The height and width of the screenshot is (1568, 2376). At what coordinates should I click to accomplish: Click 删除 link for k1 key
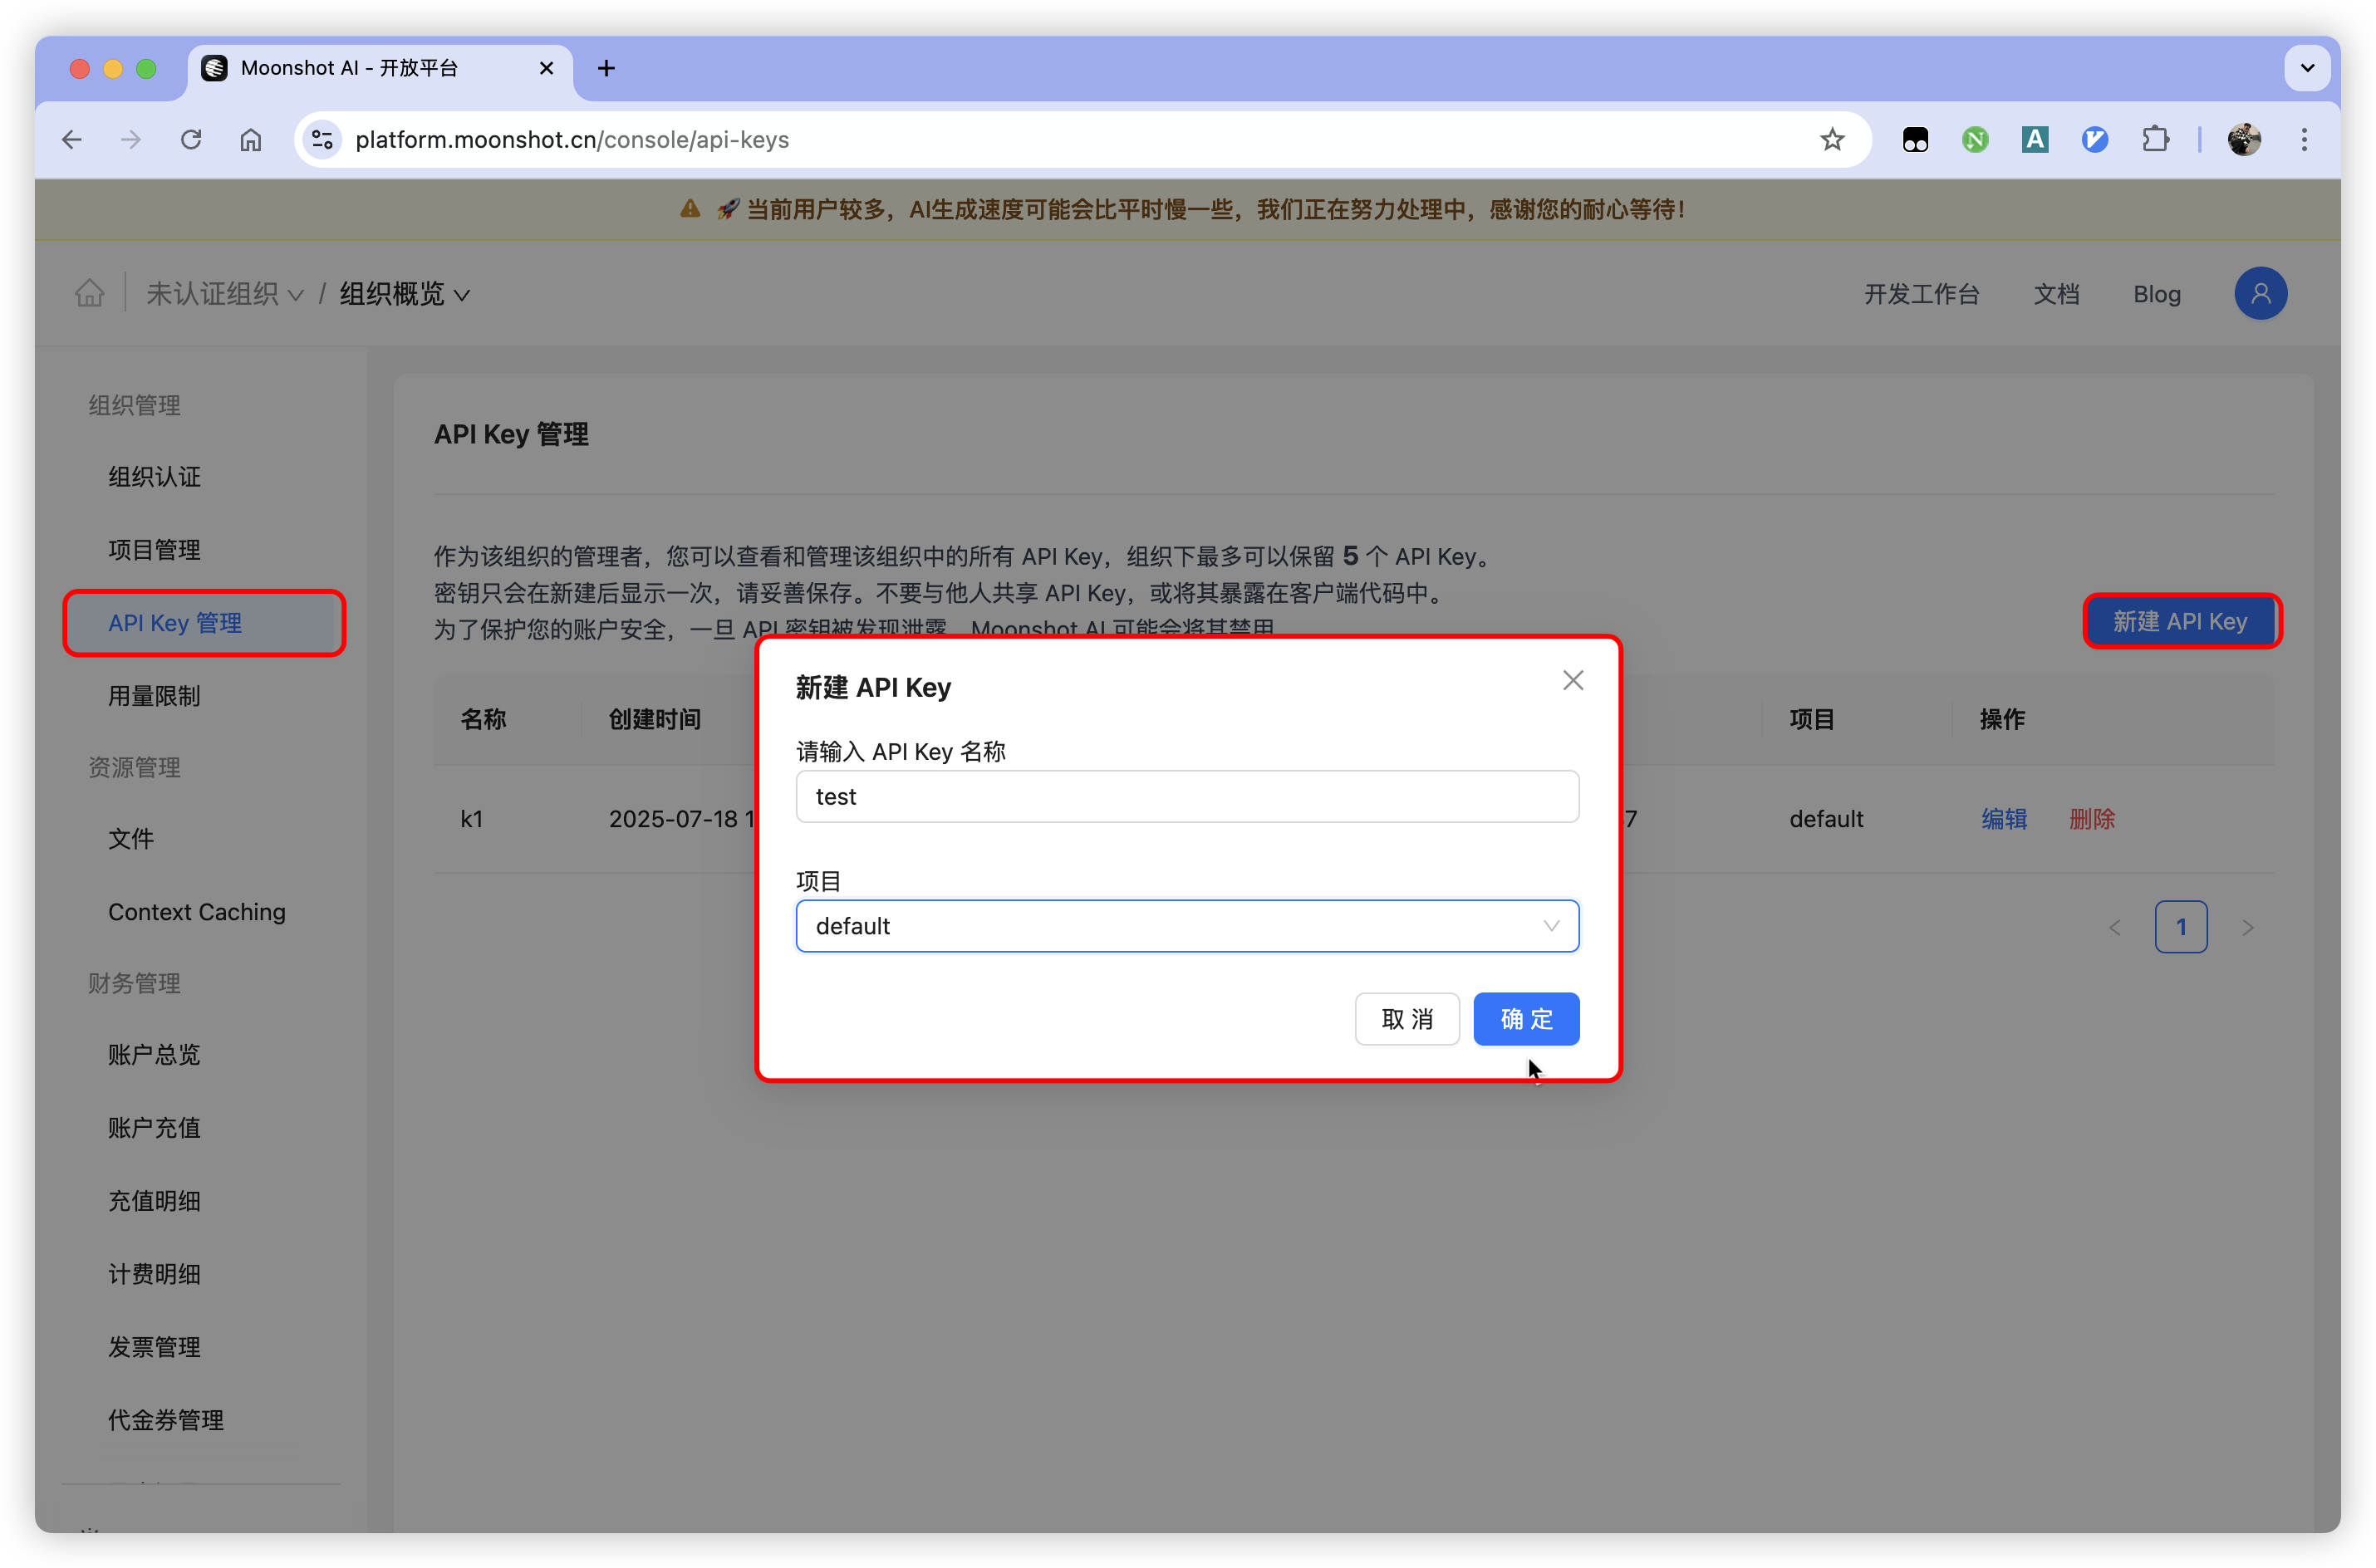(x=2091, y=819)
